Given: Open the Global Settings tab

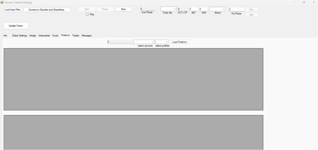Looking at the screenshot, I should pyautogui.click(x=19, y=36).
